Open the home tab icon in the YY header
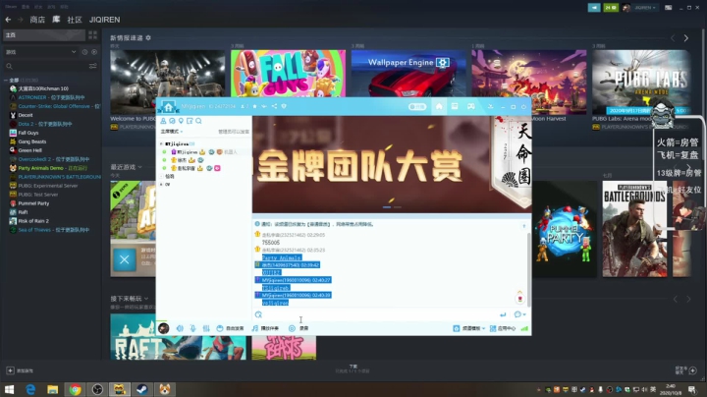This screenshot has height=397, width=707. [x=439, y=106]
